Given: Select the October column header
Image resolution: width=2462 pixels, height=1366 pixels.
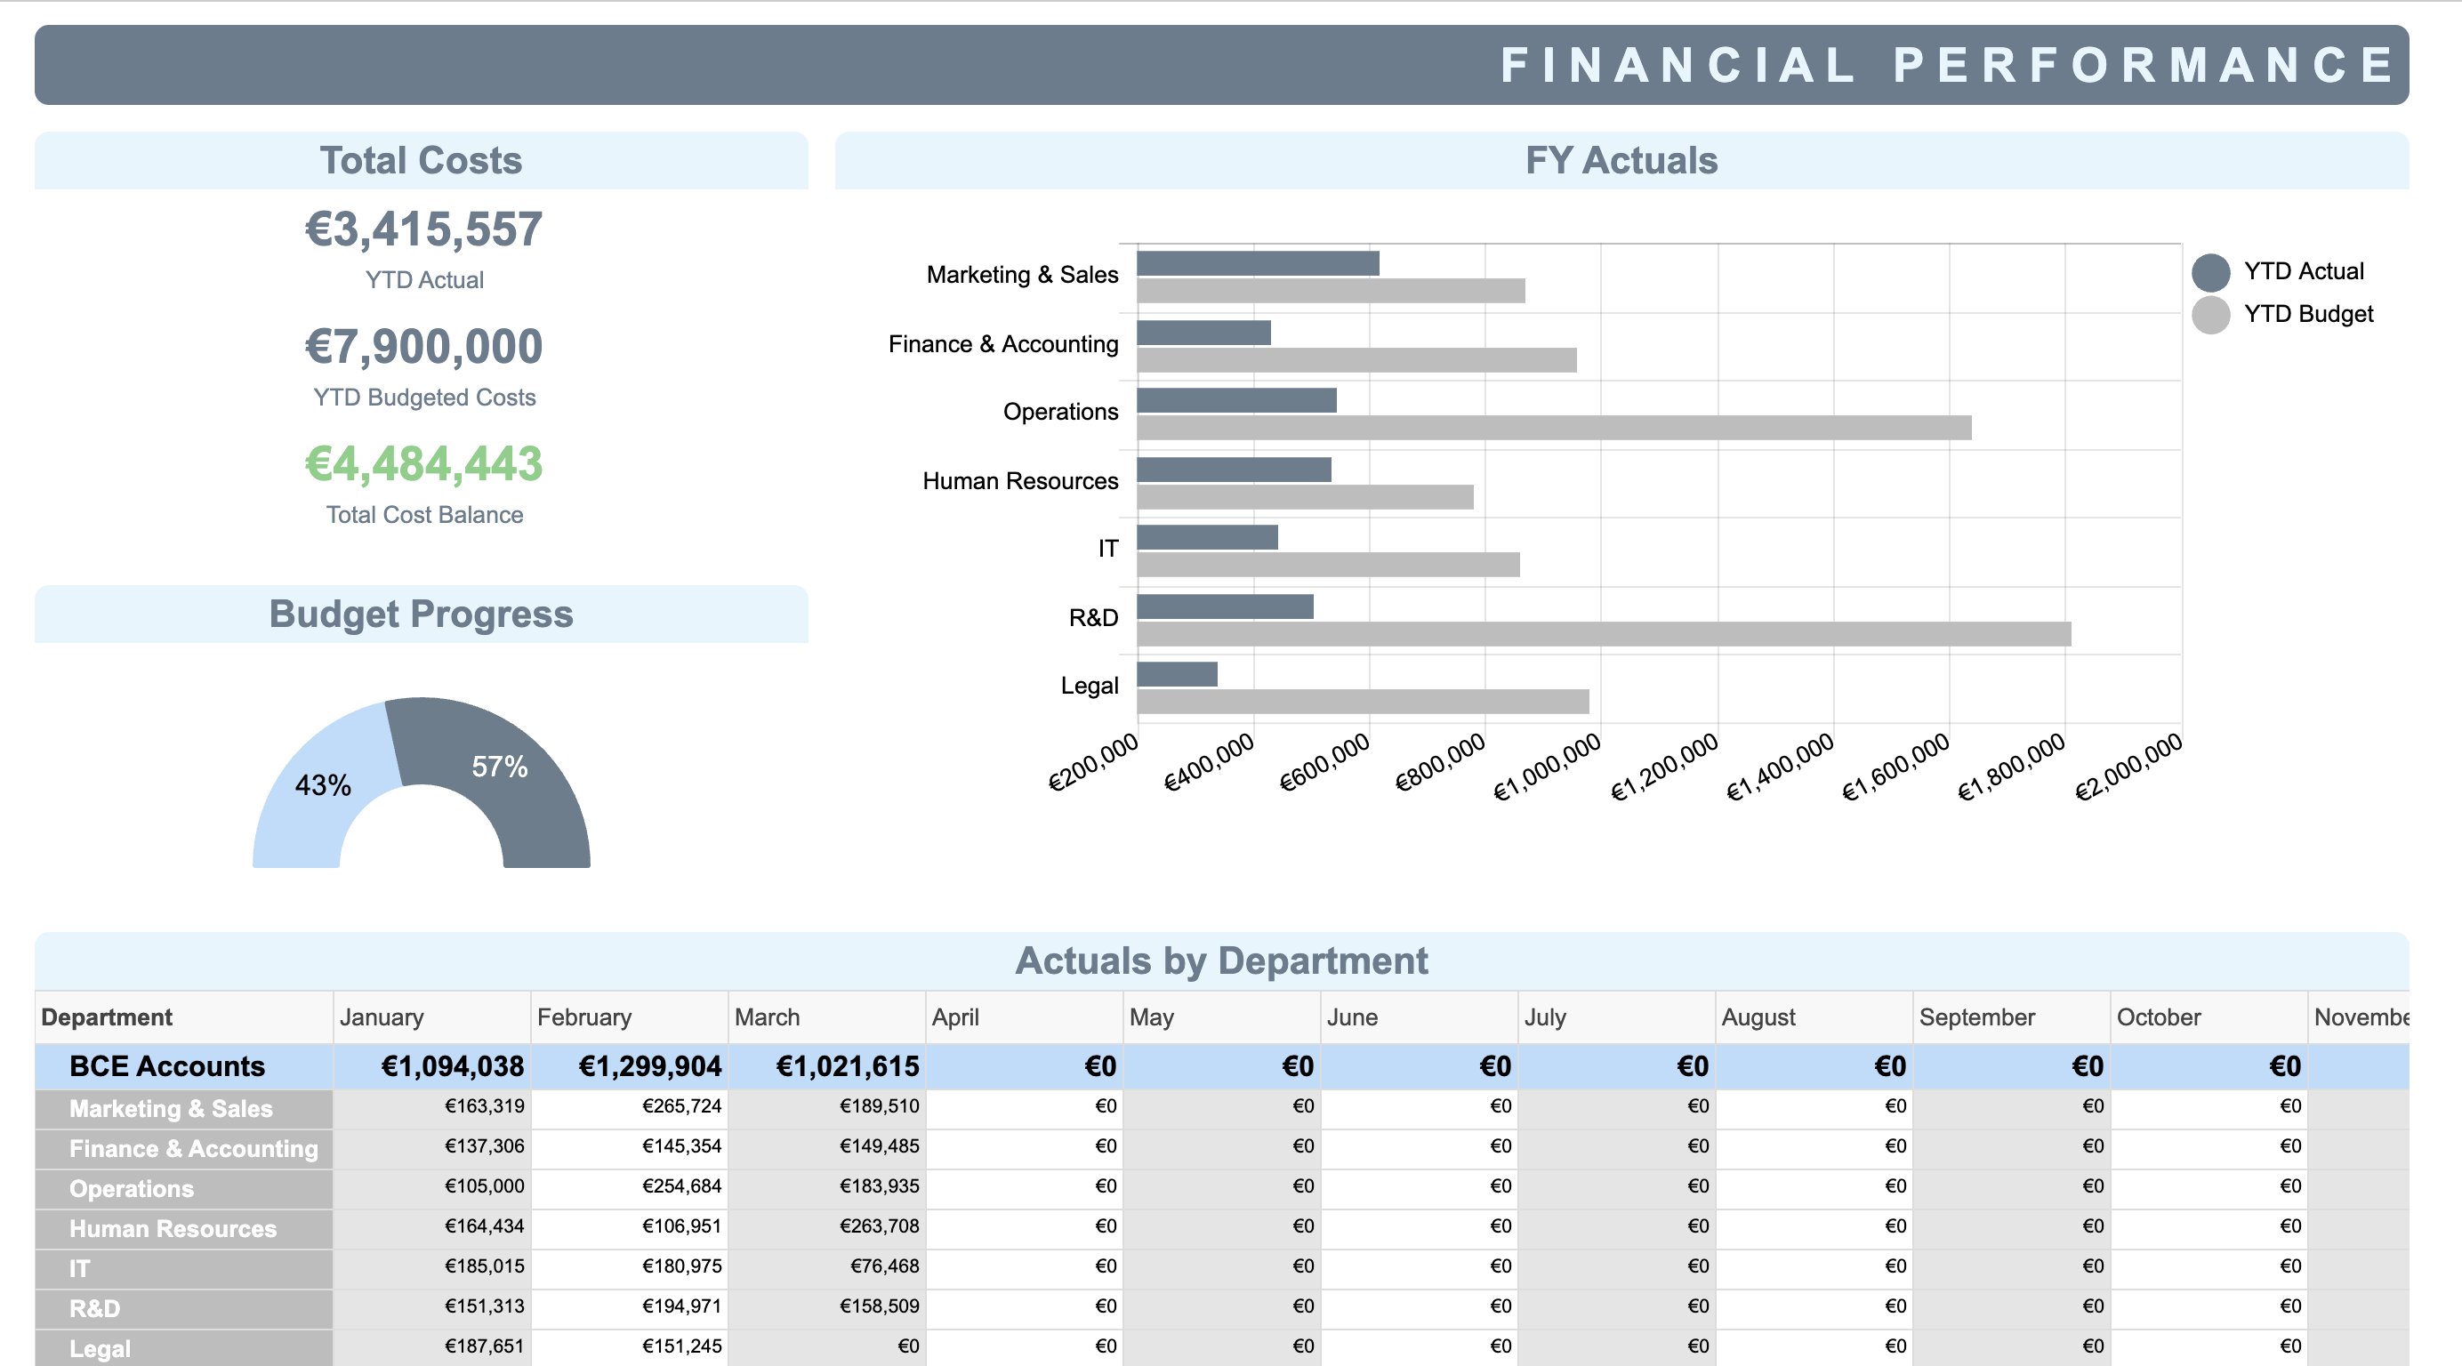Looking at the screenshot, I should pos(2158,1017).
